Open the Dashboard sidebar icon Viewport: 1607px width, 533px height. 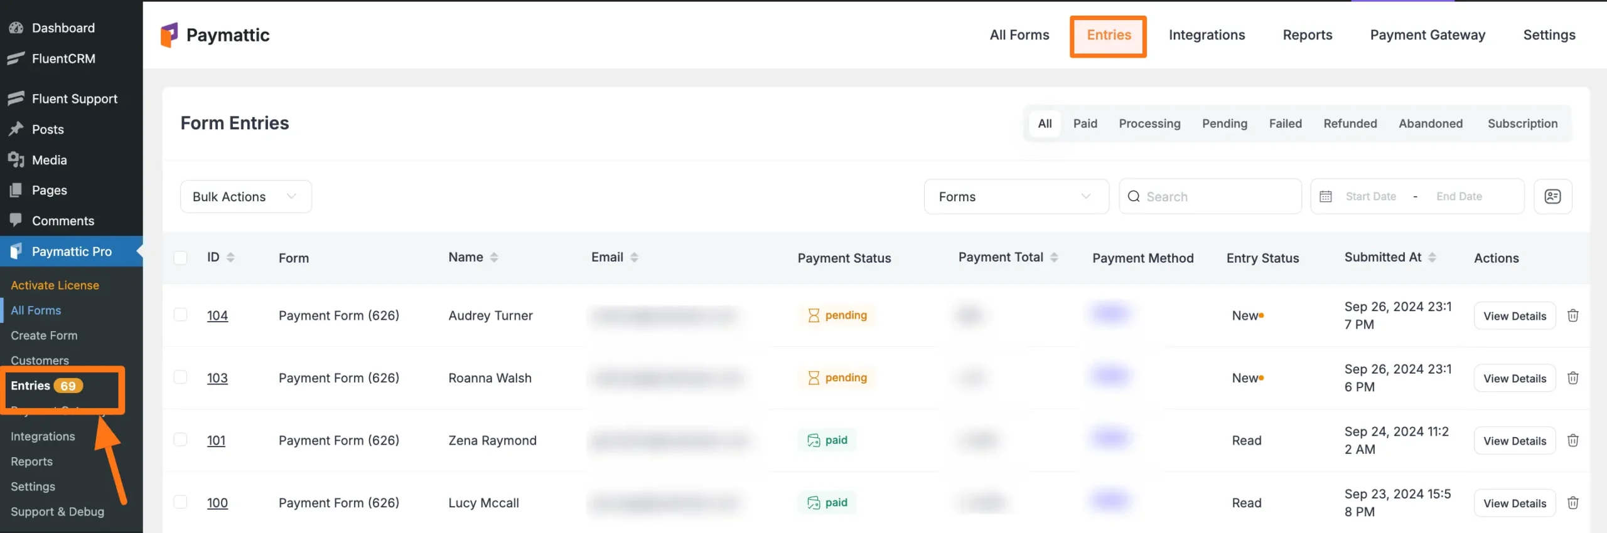(x=16, y=28)
